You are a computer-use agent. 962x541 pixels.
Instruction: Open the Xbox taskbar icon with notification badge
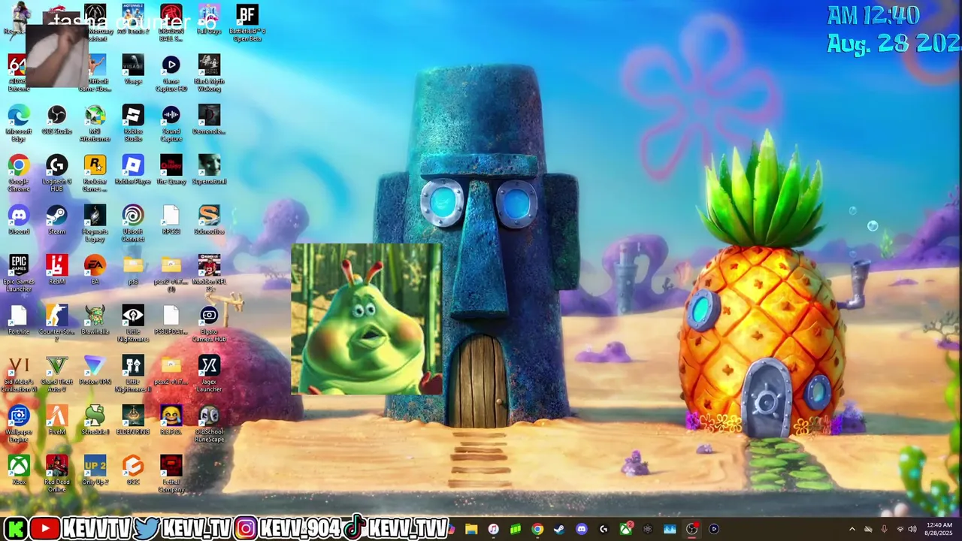[625, 529]
